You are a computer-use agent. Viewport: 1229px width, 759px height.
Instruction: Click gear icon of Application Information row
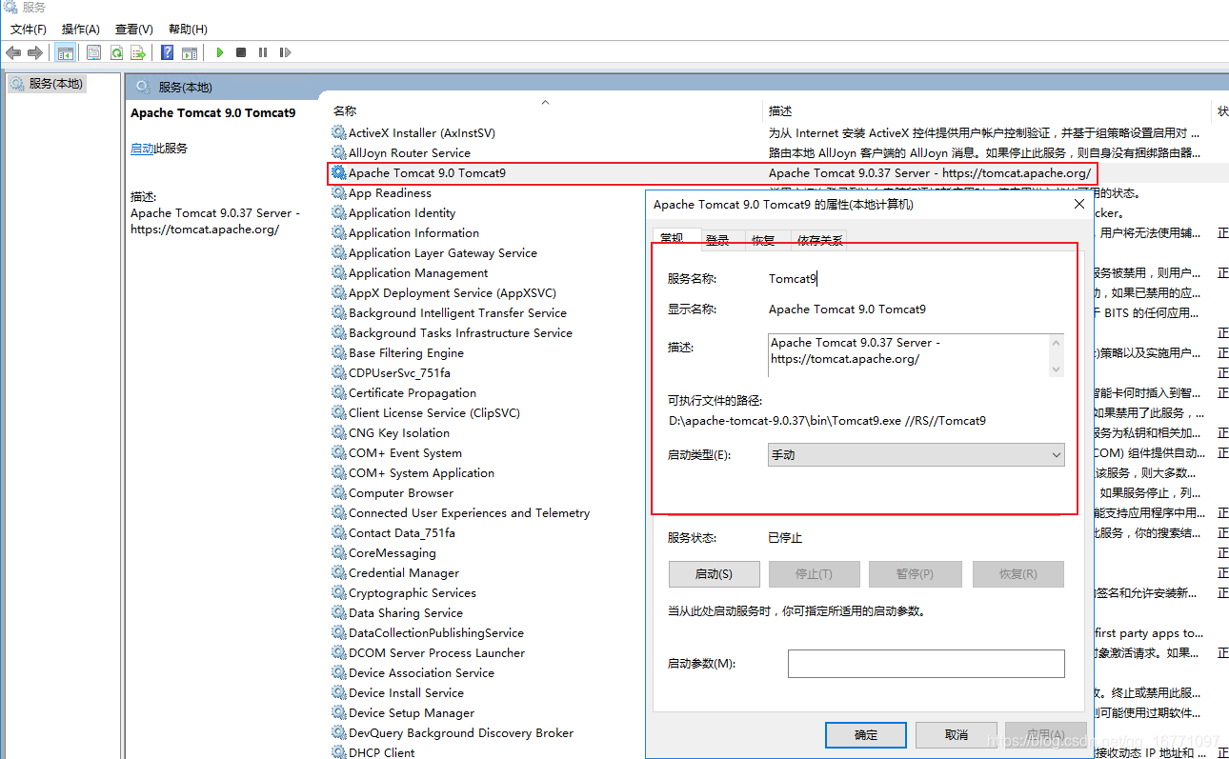(339, 232)
